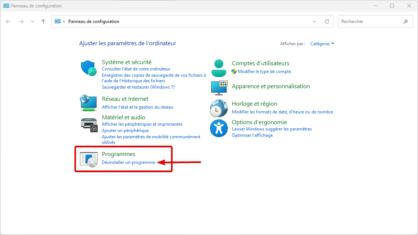Maximize the Panneau de configuration window

(392, 6)
